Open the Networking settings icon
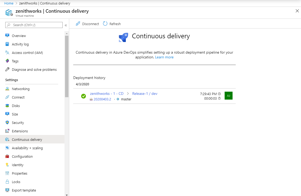 pyautogui.click(x=7, y=89)
